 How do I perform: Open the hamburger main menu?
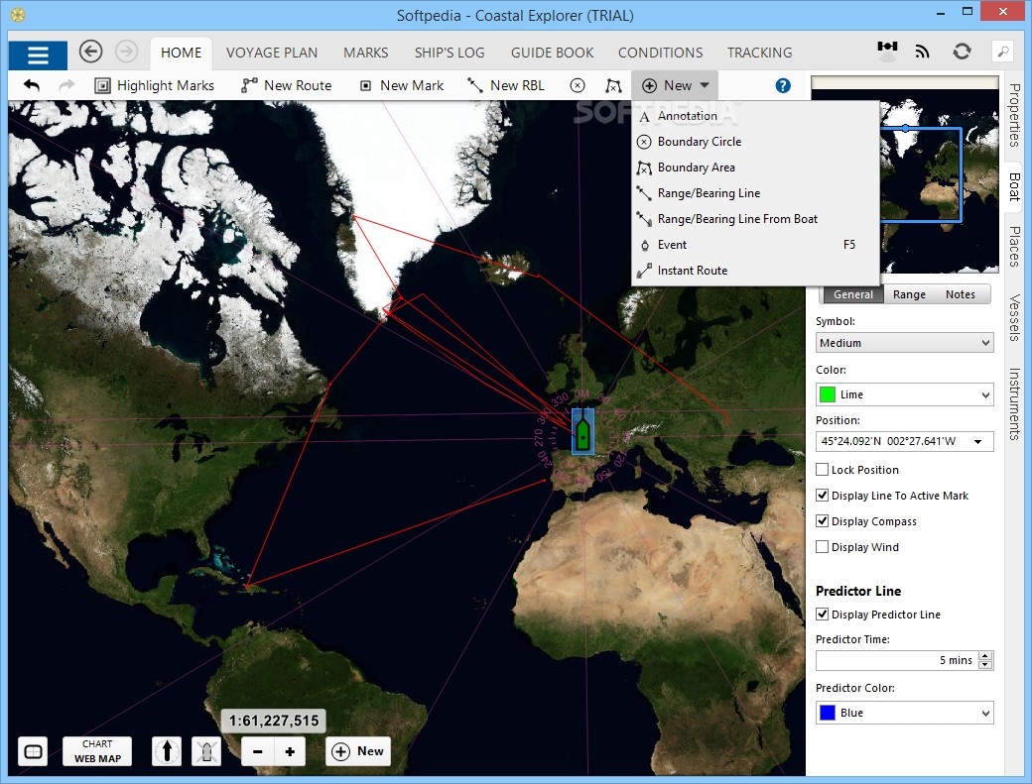tap(38, 55)
